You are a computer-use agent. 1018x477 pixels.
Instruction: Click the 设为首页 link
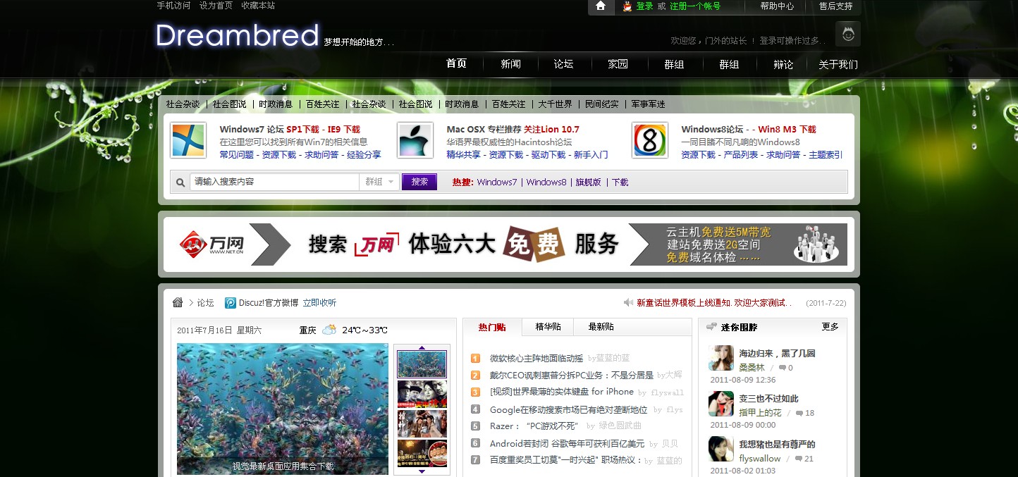(x=216, y=6)
